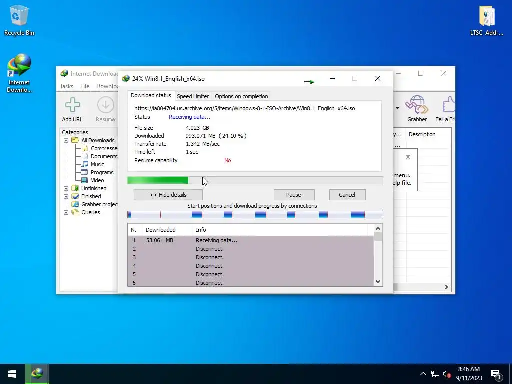This screenshot has height=384, width=512.
Task: Click the connections list scrollbar thumb
Action: tap(378, 236)
